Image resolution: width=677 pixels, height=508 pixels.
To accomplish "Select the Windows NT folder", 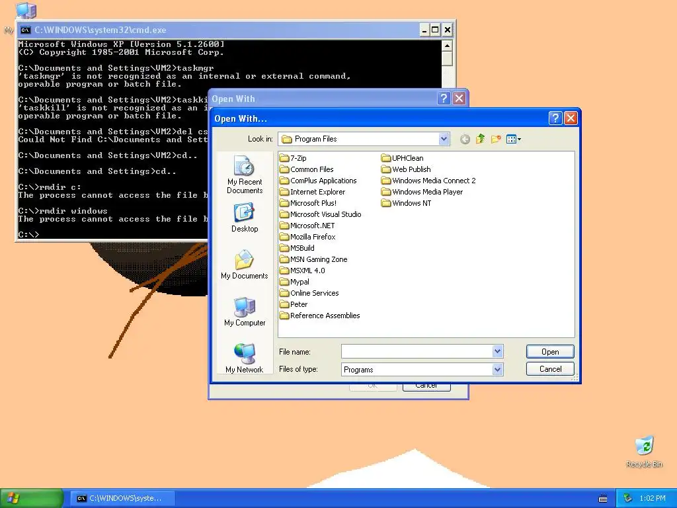I will 407,203.
